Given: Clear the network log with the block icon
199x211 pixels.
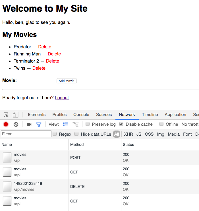Looking at the screenshot, I should click(x=16, y=124).
